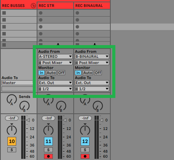Click the track 10 activator button
Screen dimensions: 174x160
click(x=12, y=141)
